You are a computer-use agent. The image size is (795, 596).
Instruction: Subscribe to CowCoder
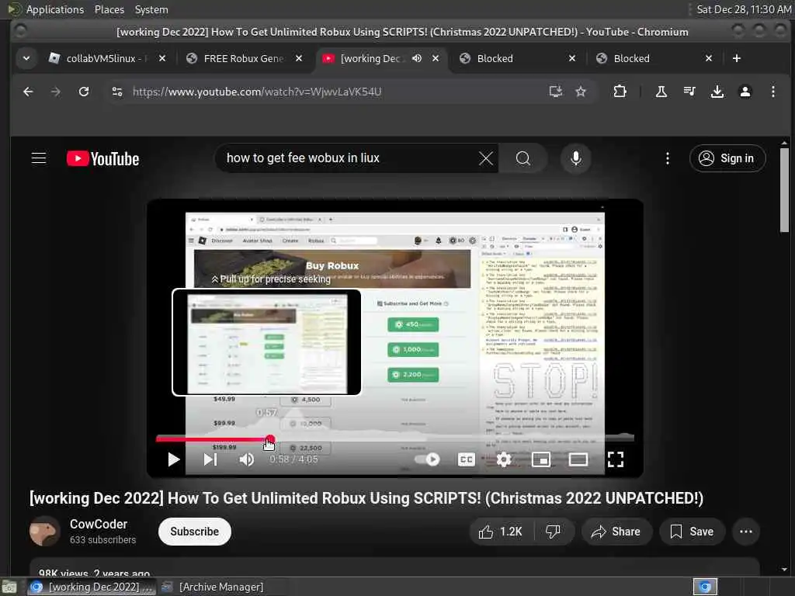(x=195, y=531)
